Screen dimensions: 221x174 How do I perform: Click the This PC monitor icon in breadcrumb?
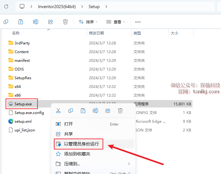point(22,7)
